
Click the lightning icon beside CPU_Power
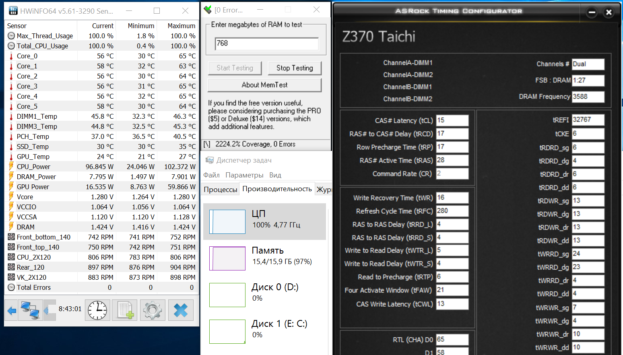click(11, 166)
